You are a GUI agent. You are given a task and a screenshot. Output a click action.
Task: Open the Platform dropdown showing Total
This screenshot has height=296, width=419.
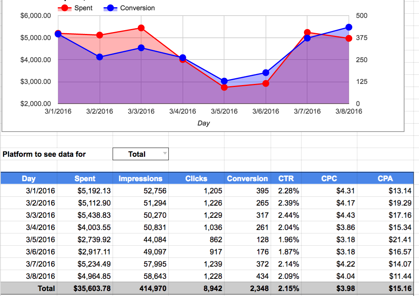click(x=141, y=154)
